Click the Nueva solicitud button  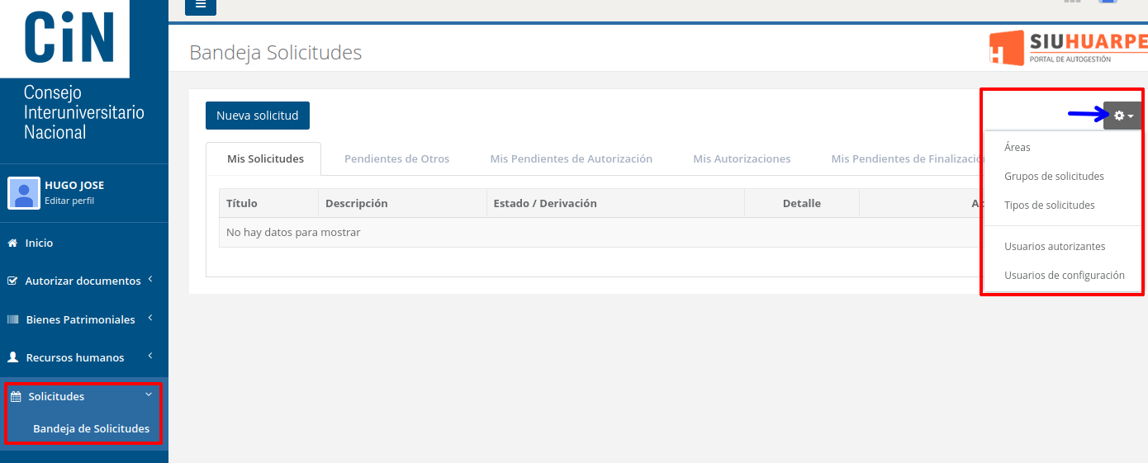pos(258,116)
